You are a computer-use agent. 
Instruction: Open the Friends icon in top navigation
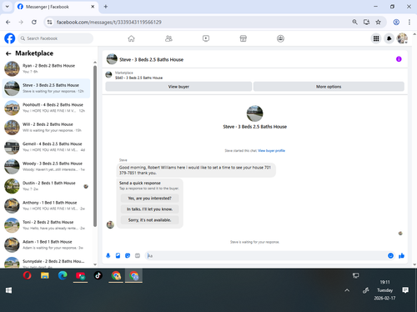point(168,38)
